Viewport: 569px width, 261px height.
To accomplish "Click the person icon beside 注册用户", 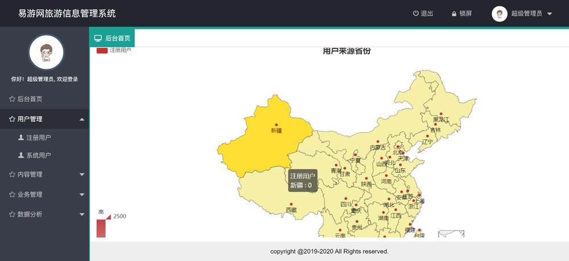I will (21, 138).
